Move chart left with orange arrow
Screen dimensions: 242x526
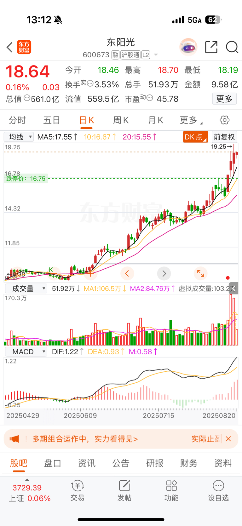coord(127,273)
